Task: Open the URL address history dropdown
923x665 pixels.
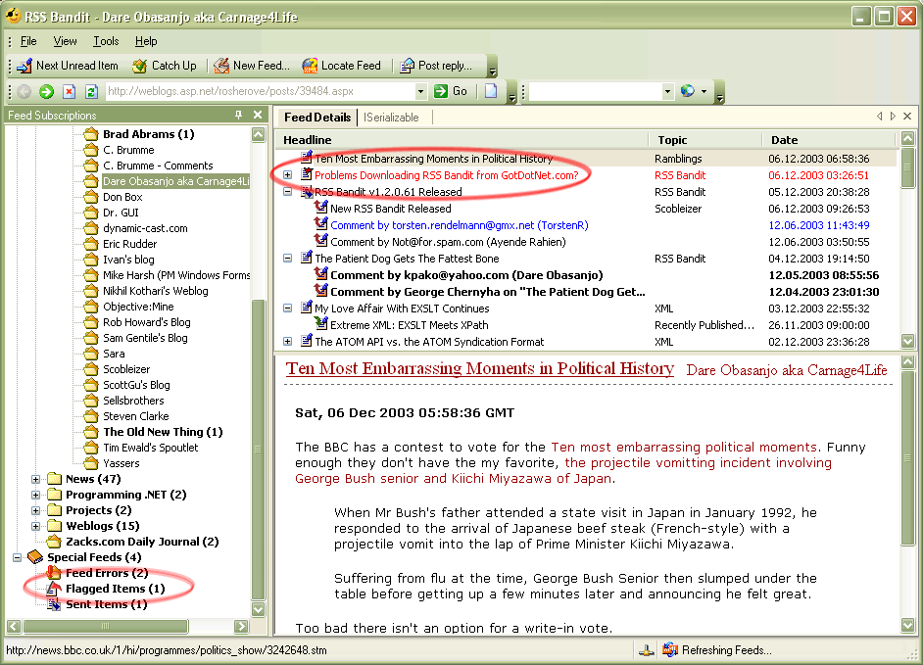Action: (x=420, y=91)
